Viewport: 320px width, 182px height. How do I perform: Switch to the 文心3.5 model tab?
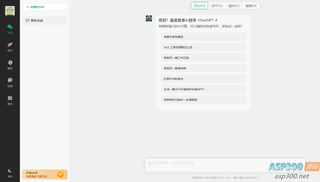pos(199,6)
